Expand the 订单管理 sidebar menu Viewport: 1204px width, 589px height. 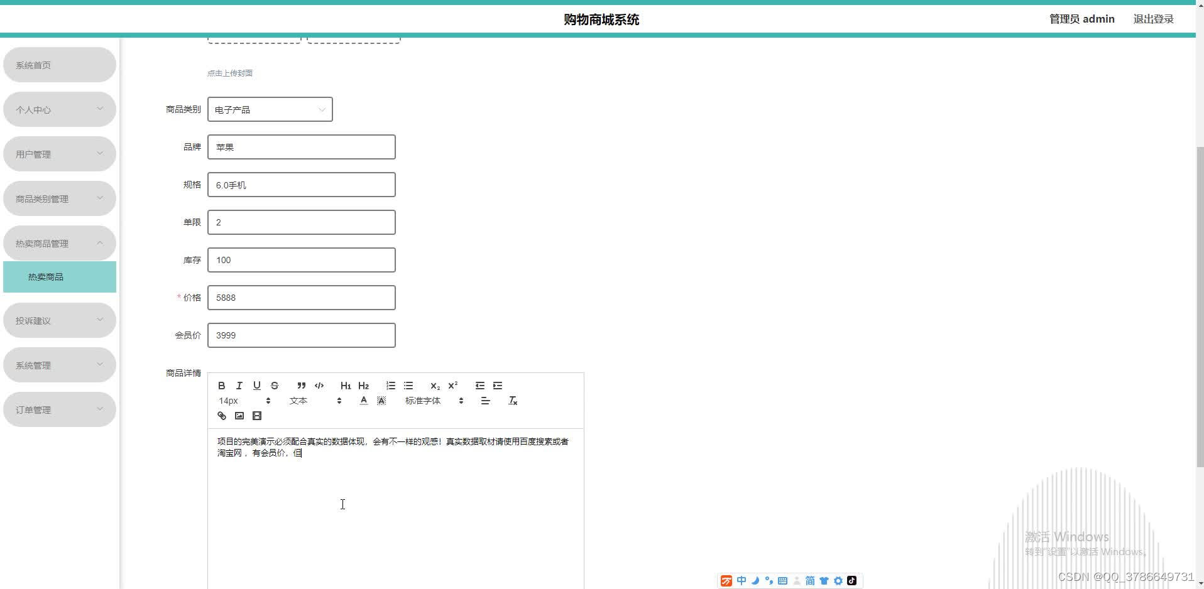[x=60, y=409]
